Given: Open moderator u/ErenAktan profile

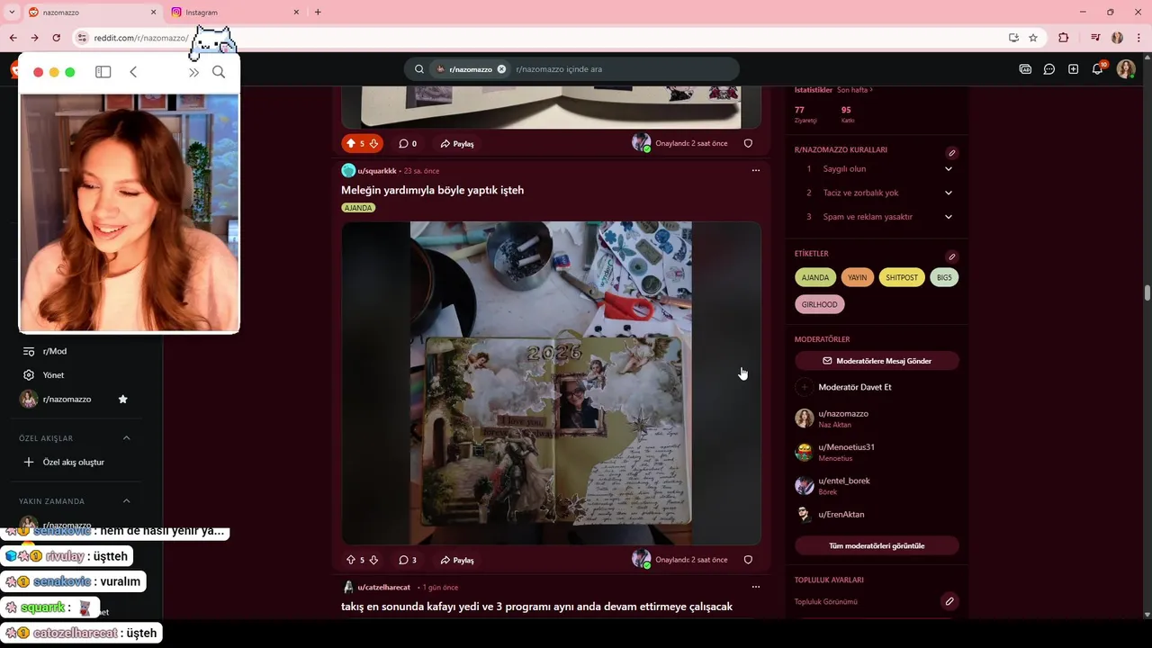Looking at the screenshot, I should click(841, 515).
